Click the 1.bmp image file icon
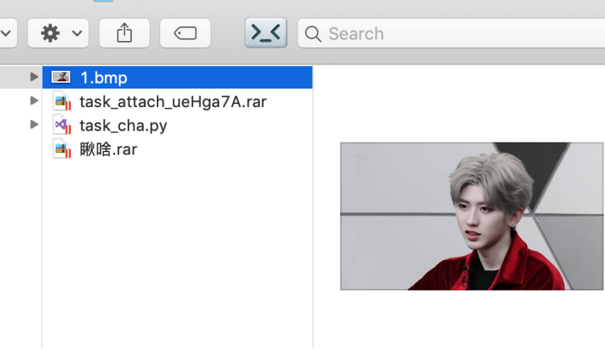 point(61,77)
